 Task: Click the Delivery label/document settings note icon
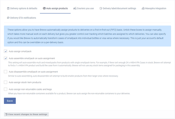[x=101, y=9]
